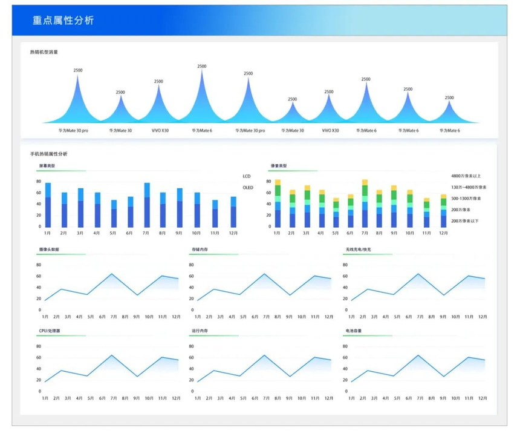Click the leftmost "华为Mate 30 pro" axis label

point(73,131)
